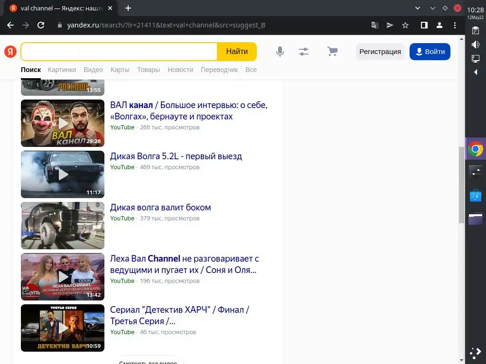Open tab search dropdown arrow

click(x=418, y=8)
